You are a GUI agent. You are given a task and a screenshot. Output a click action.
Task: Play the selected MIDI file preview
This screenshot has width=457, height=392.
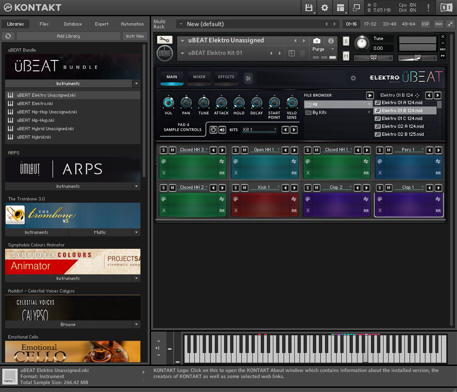[x=370, y=95]
